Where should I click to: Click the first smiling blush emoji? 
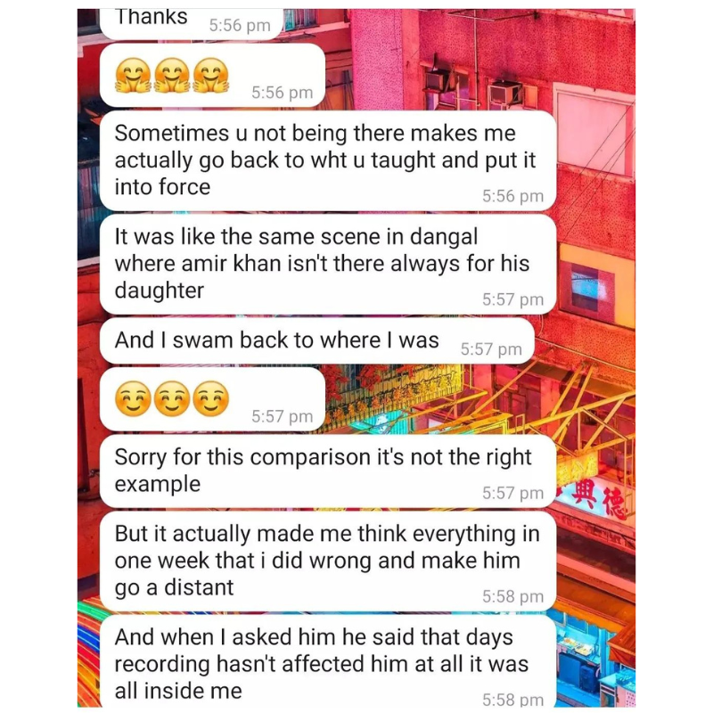coord(133,398)
